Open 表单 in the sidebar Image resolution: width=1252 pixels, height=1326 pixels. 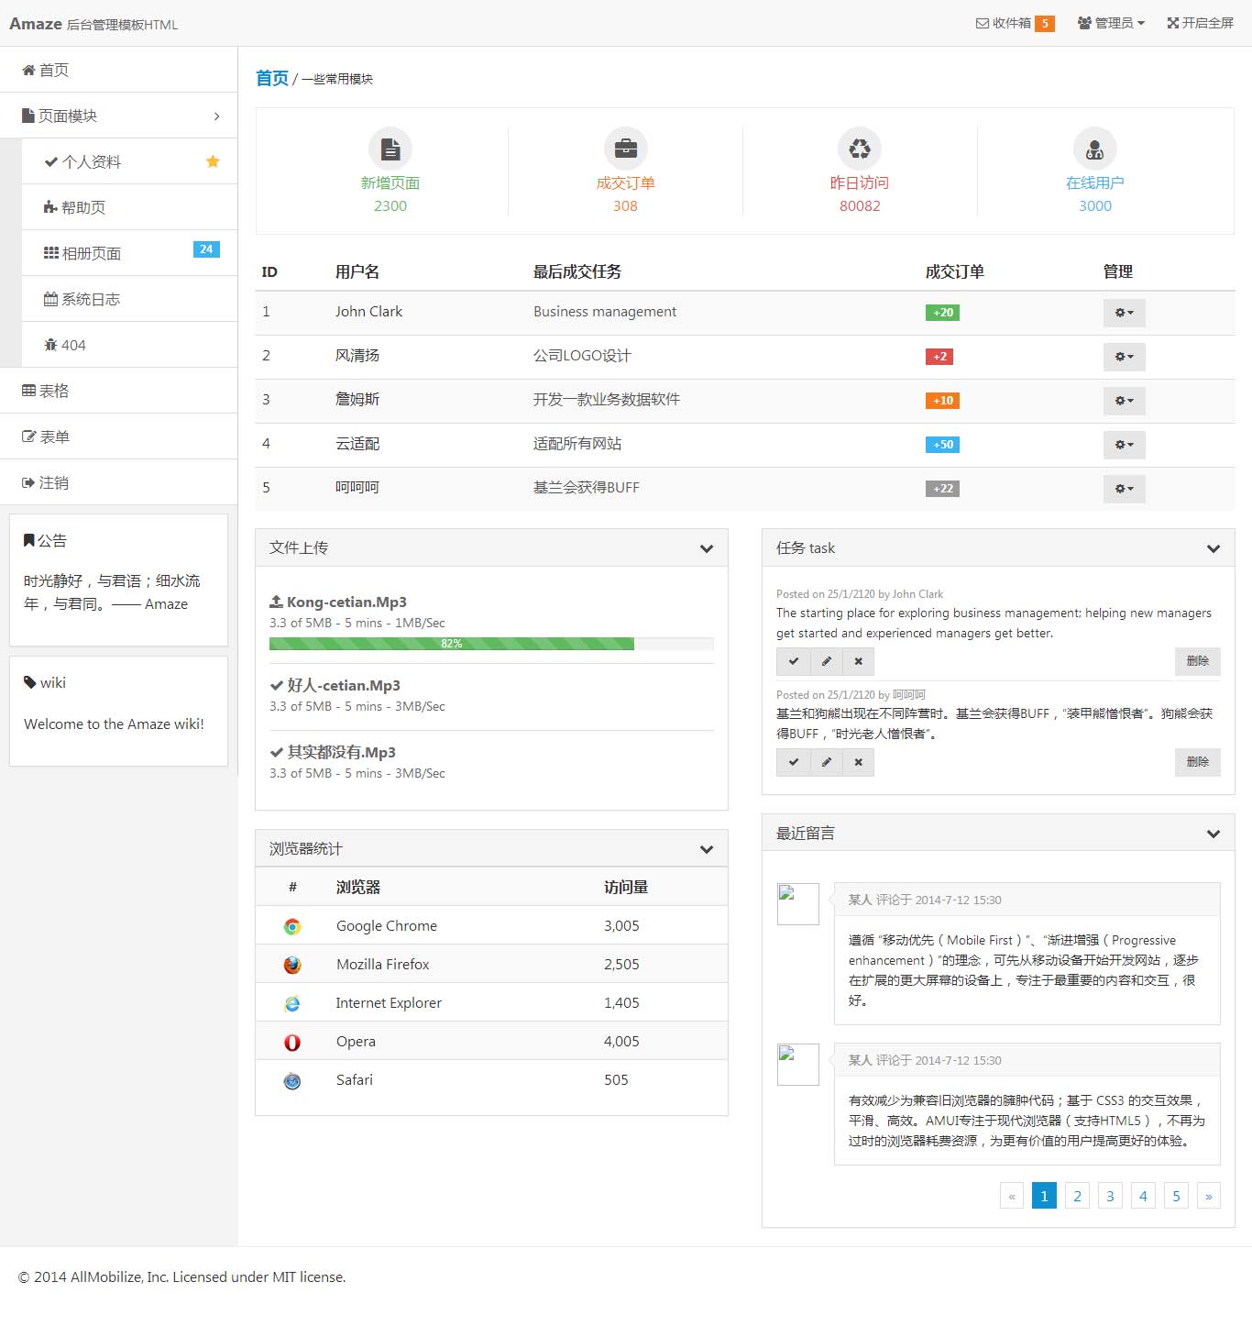coord(119,436)
